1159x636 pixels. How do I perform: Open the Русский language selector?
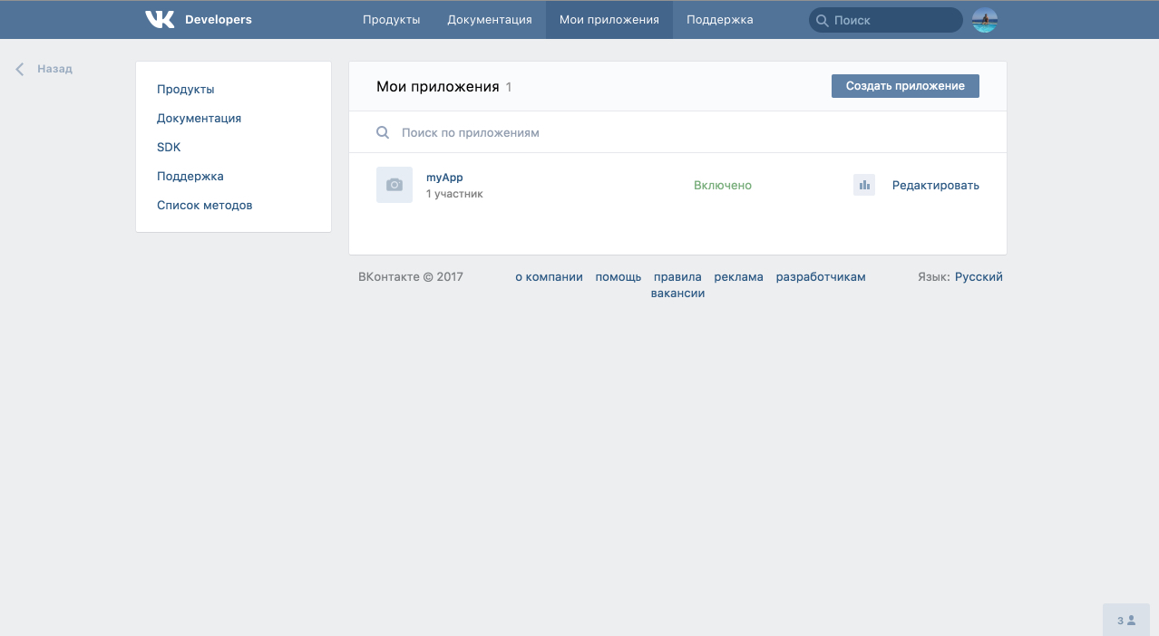[979, 276]
